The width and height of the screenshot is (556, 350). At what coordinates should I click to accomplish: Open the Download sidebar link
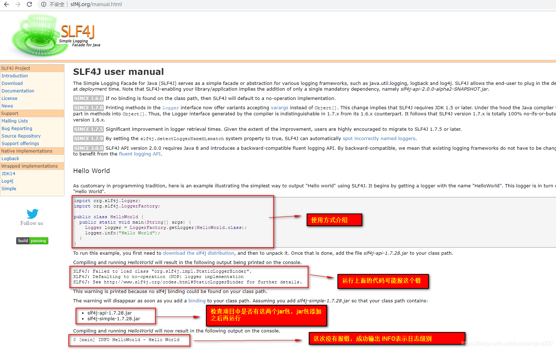click(12, 83)
